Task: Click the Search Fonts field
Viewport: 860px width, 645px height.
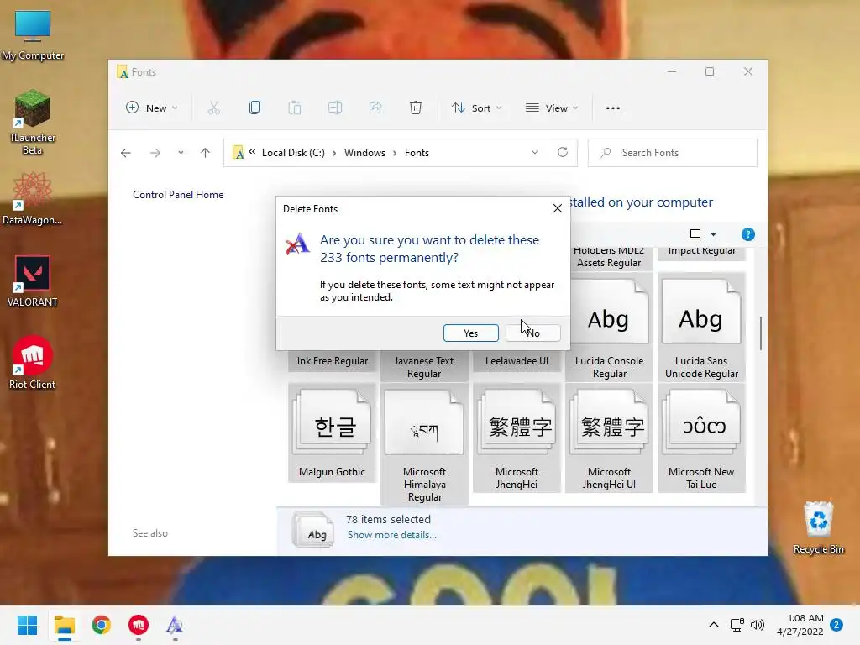Action: point(673,153)
